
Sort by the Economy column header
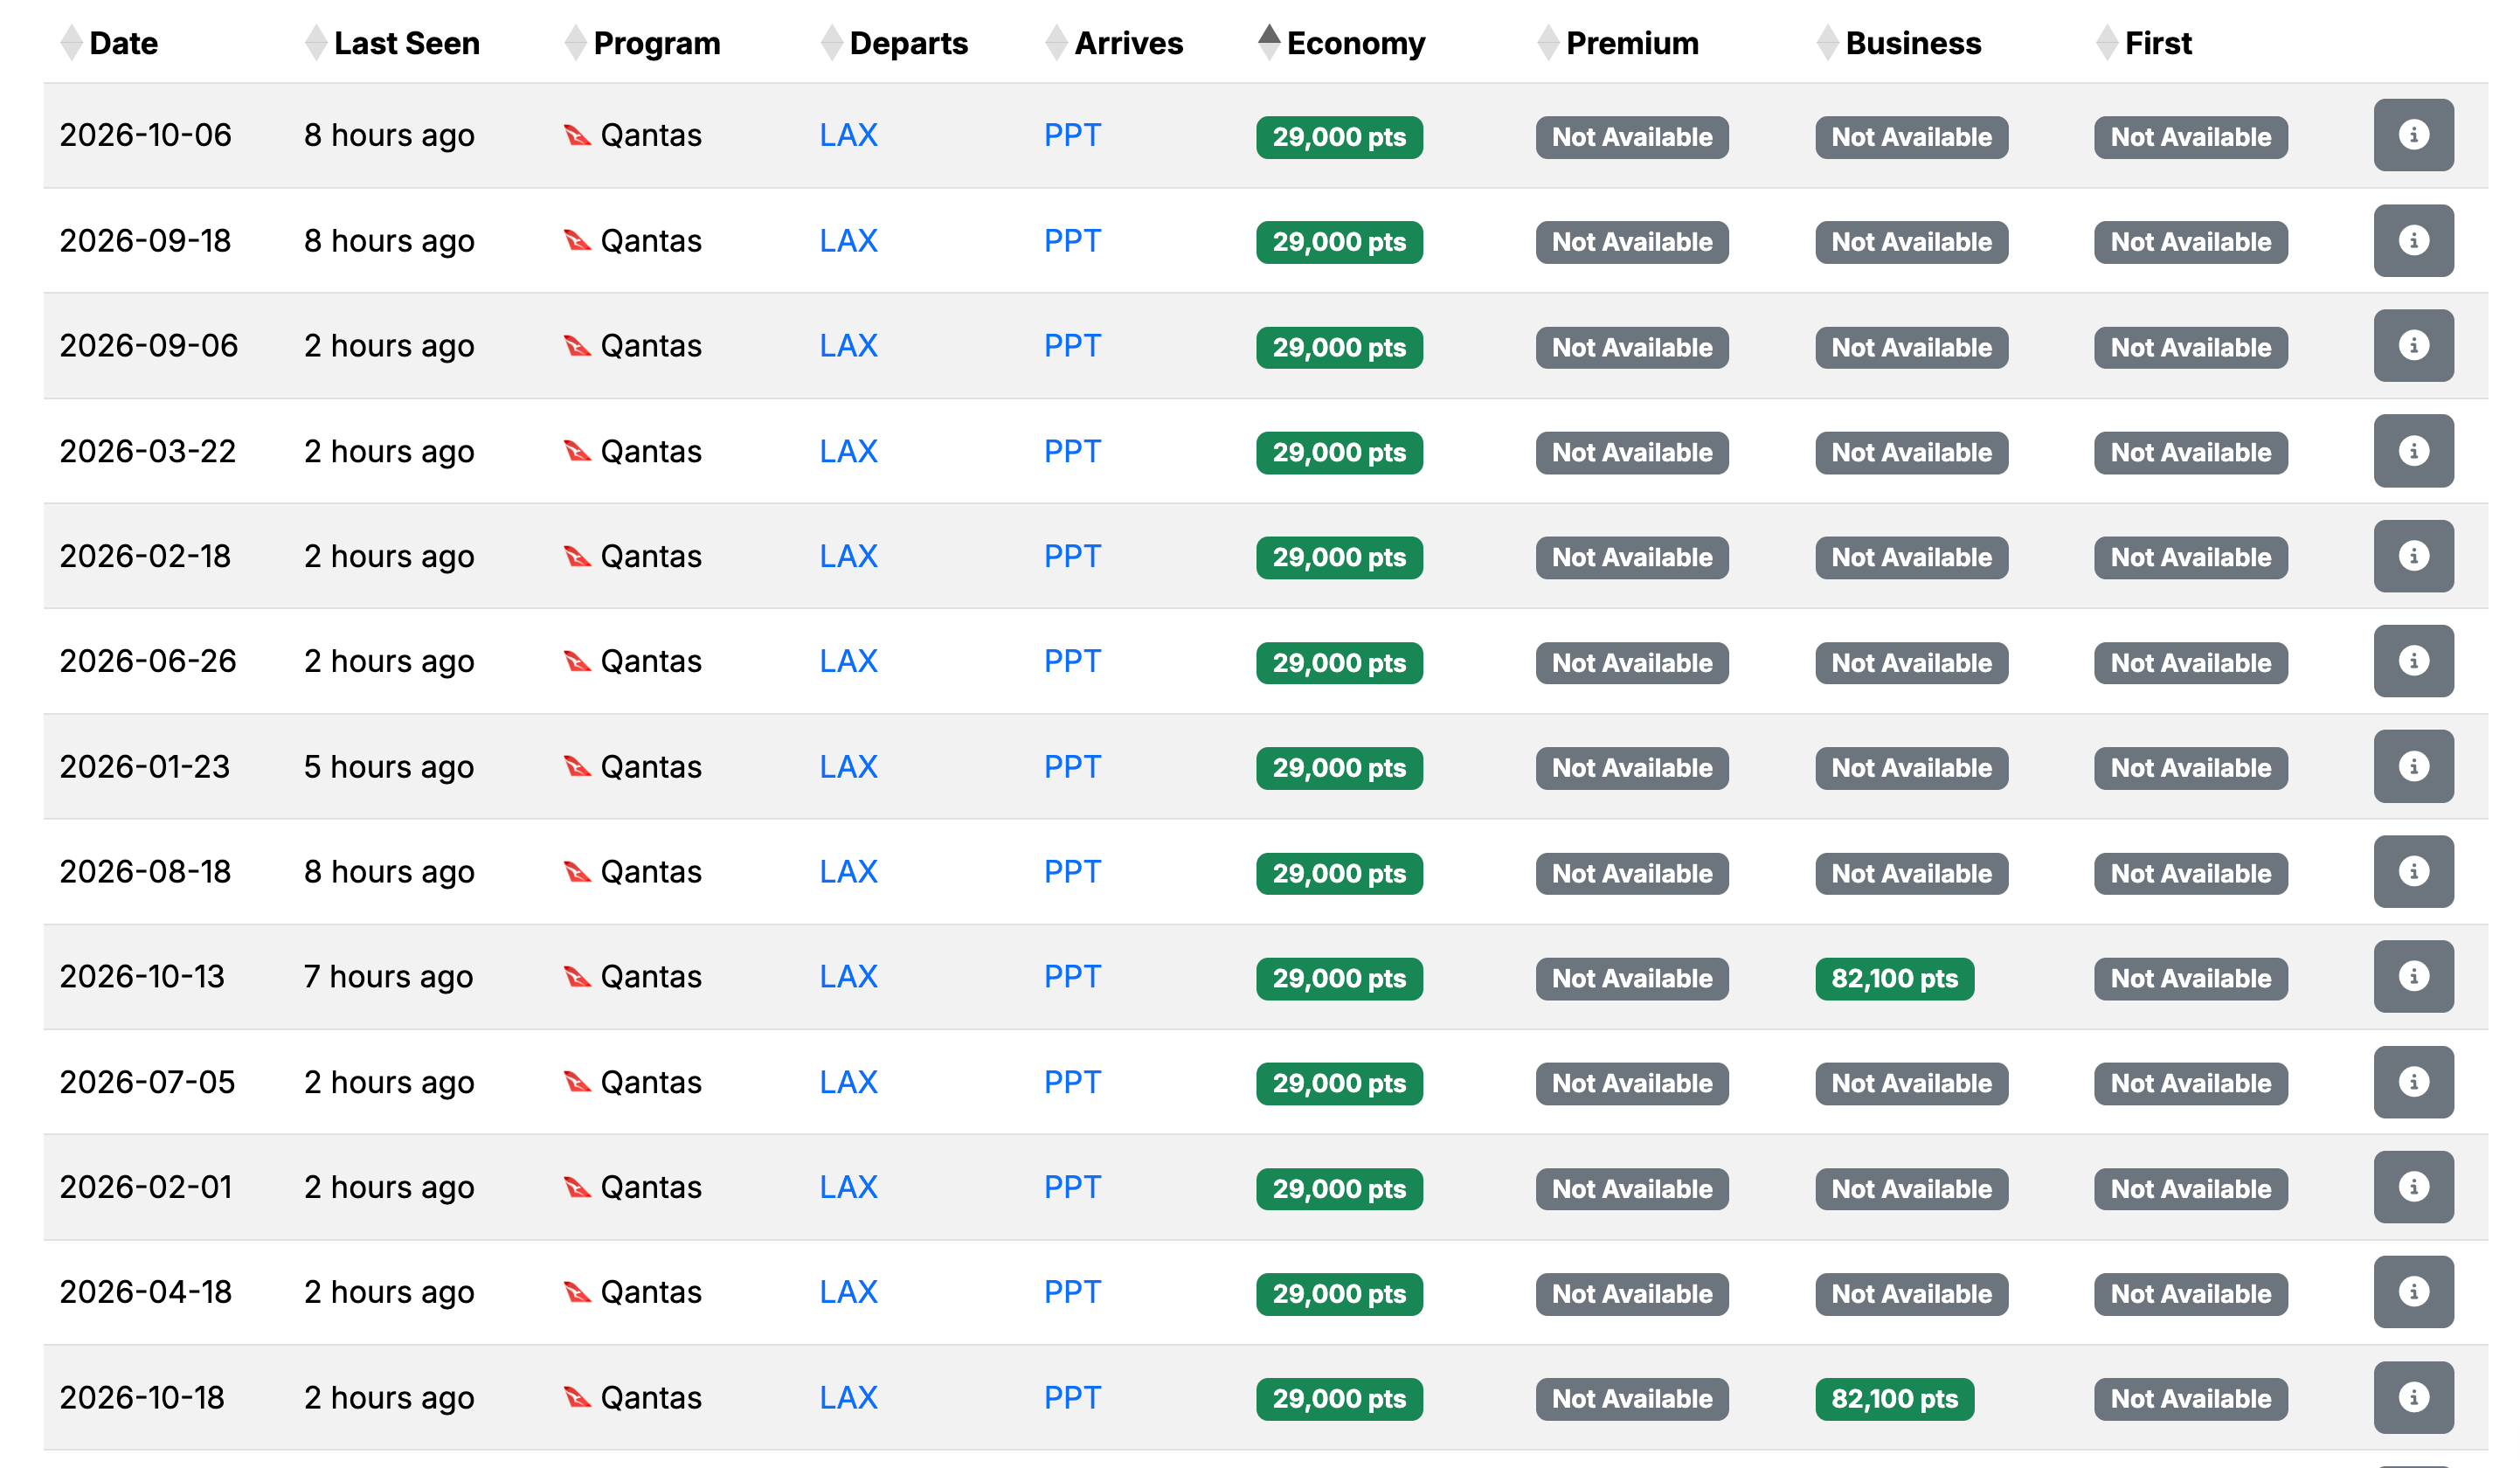pyautogui.click(x=1354, y=43)
